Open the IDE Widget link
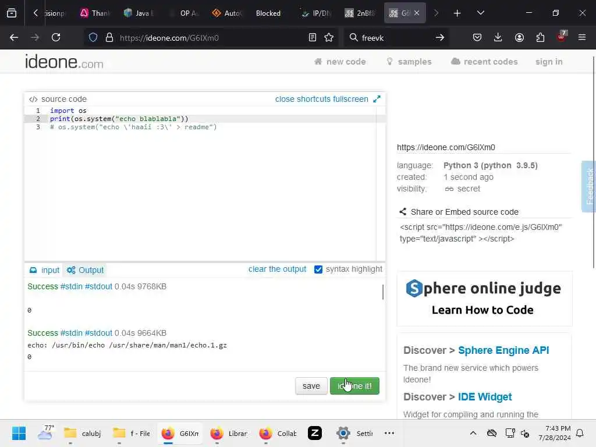This screenshot has width=596, height=447. 485,397
